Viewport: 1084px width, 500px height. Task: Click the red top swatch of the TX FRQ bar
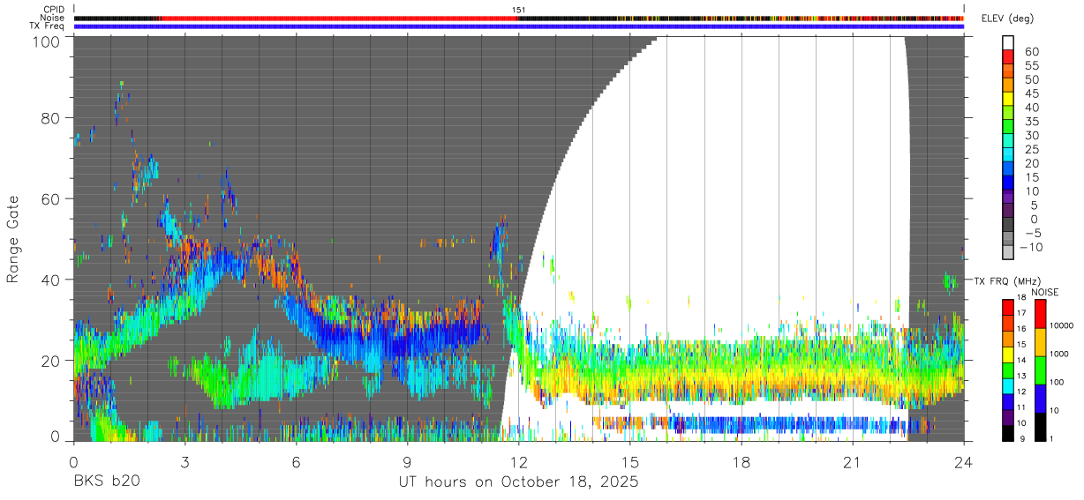(x=1008, y=308)
